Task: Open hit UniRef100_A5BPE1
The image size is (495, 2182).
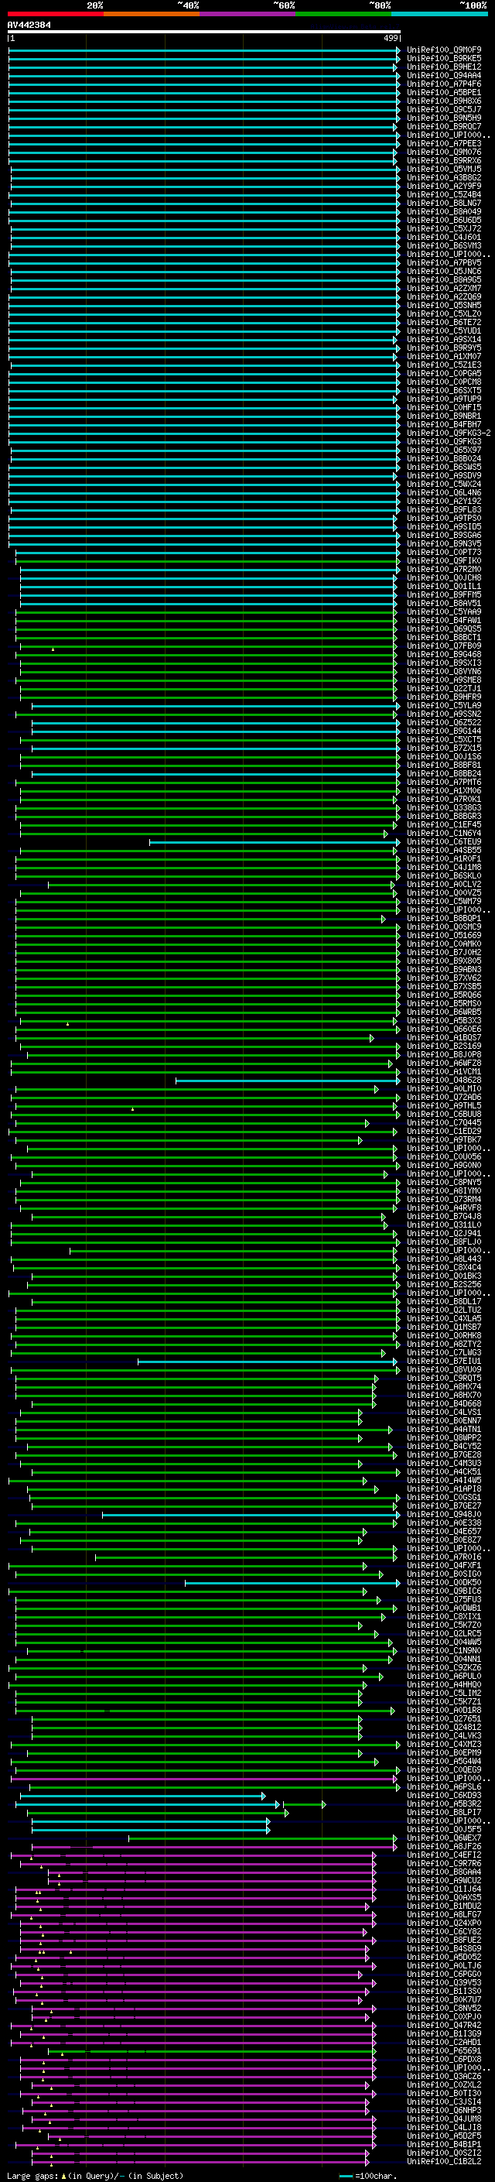Action: point(444,93)
